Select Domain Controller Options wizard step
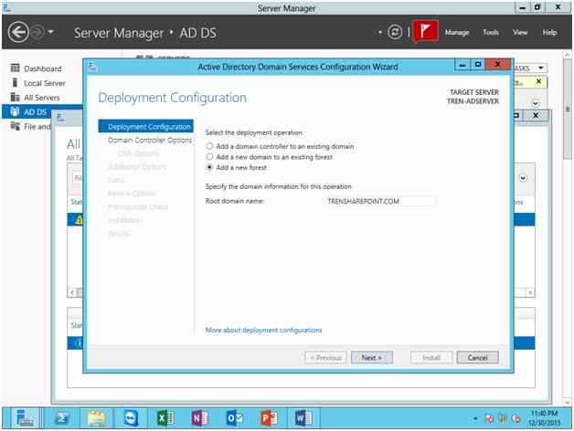 tap(150, 140)
